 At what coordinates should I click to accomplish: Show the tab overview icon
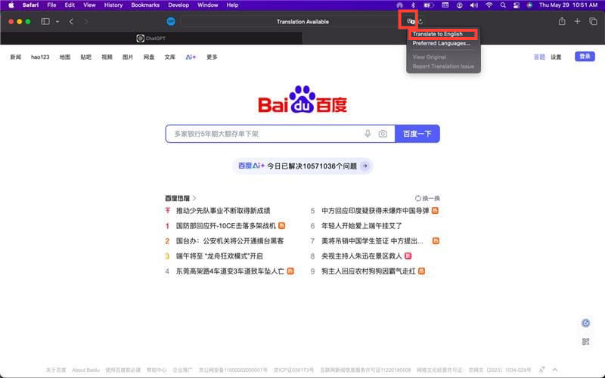pyautogui.click(x=592, y=21)
